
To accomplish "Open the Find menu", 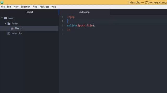I will coord(35,7).
